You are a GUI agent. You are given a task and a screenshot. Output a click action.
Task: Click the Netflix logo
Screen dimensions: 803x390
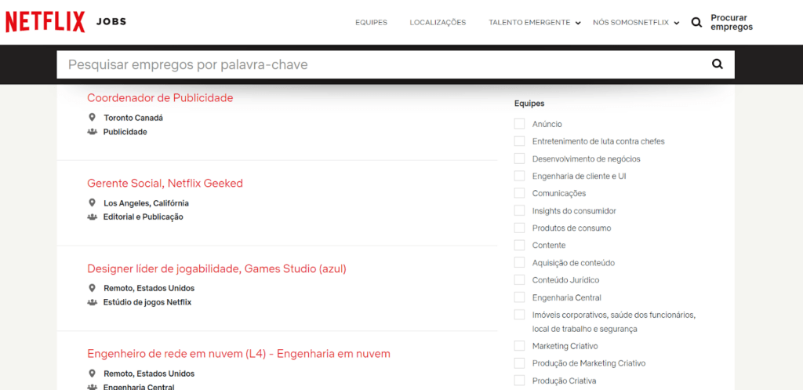tap(45, 22)
